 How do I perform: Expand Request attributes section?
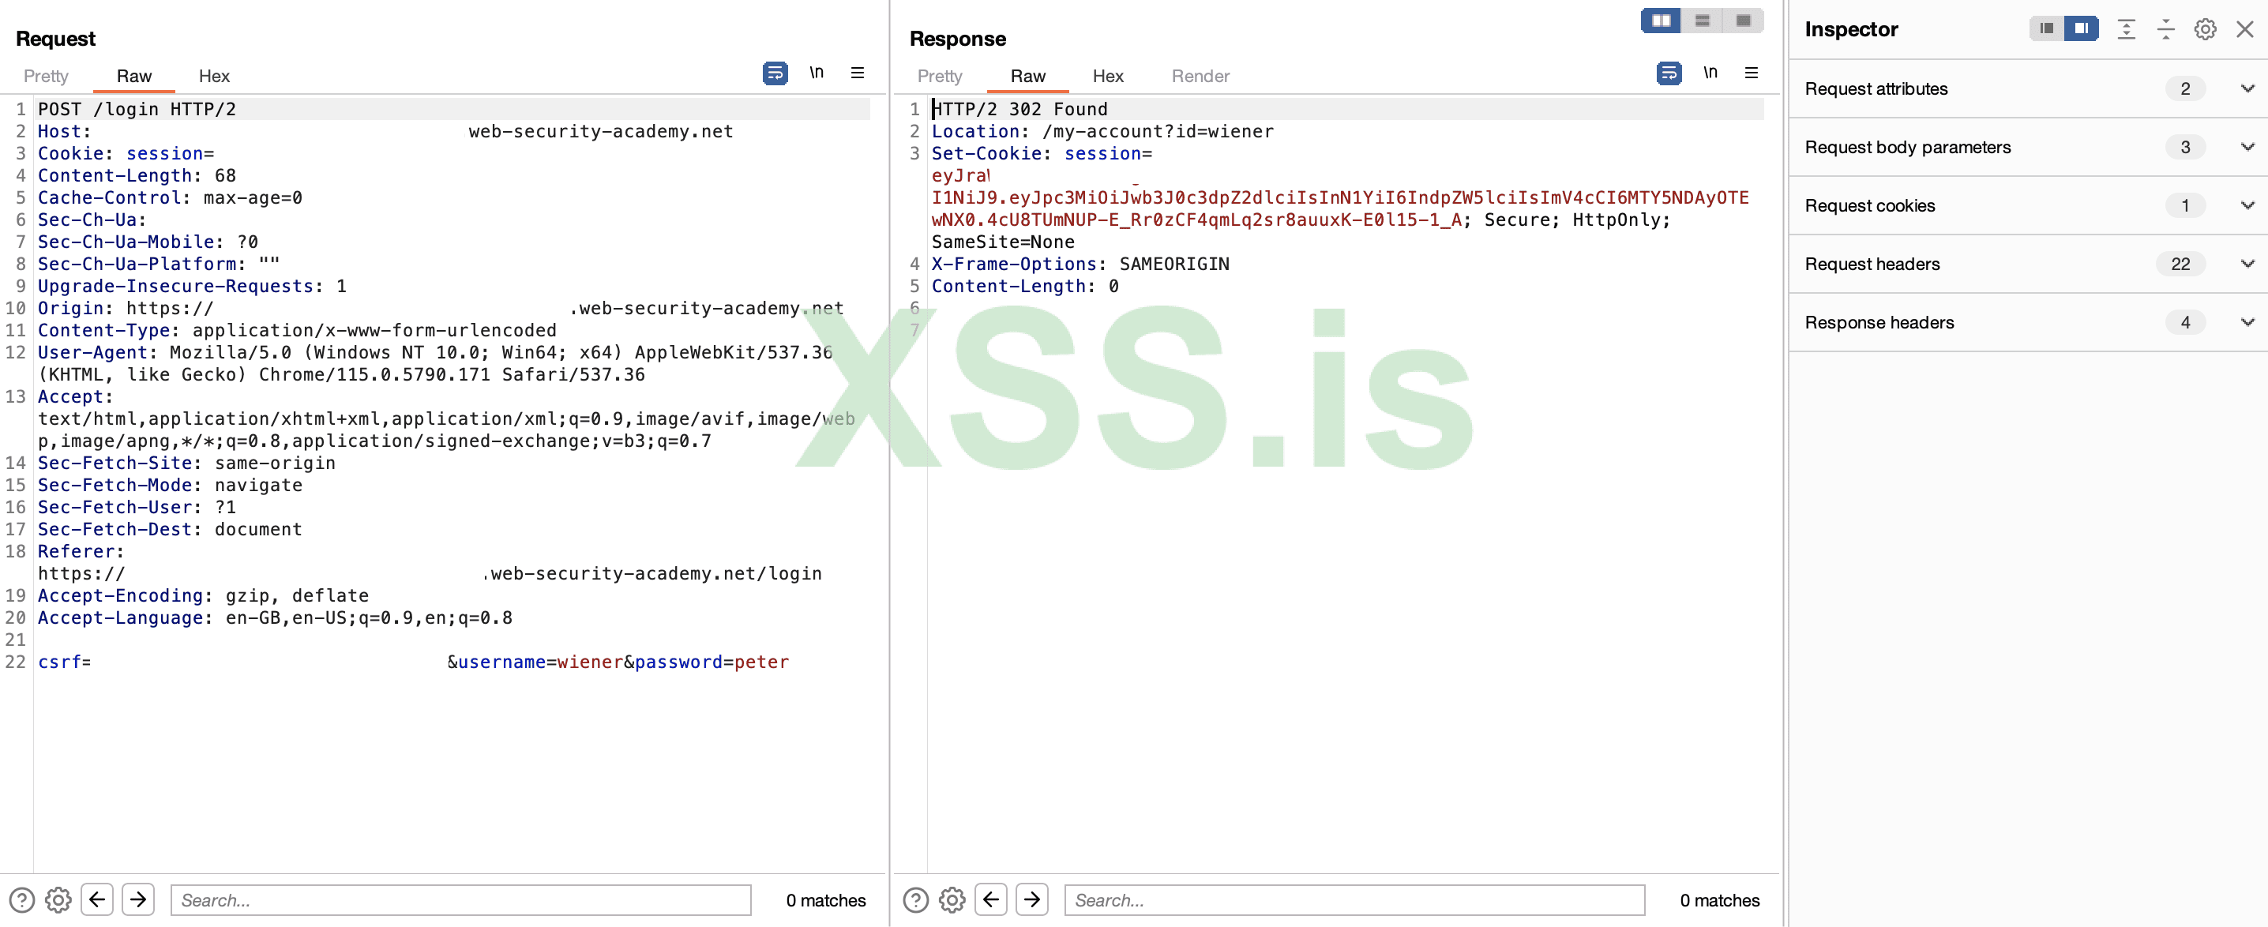(2247, 88)
